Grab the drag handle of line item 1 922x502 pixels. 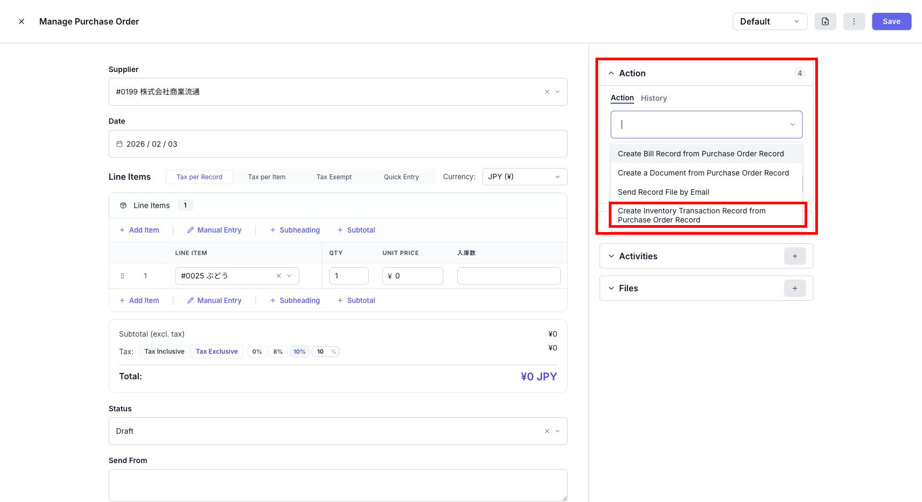(122, 276)
